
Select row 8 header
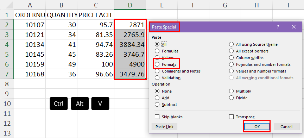point(7,84)
